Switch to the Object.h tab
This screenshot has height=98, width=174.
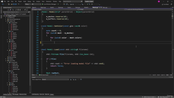(34, 7)
